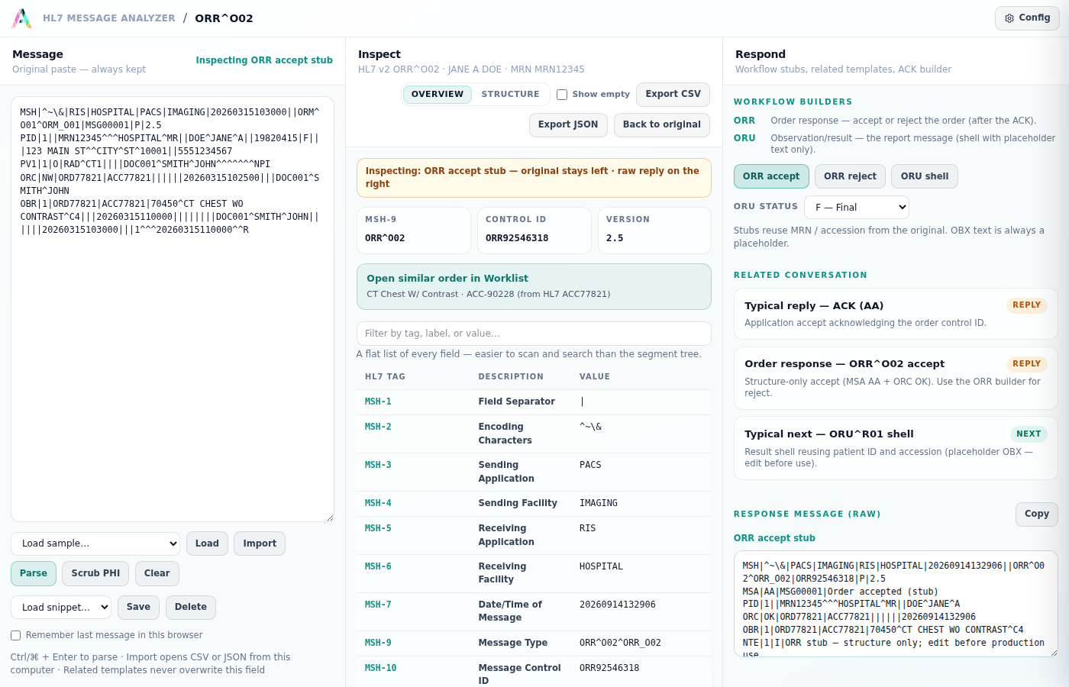Image resolution: width=1069 pixels, height=687 pixels.
Task: Click the VALUE column header
Action: tap(595, 377)
